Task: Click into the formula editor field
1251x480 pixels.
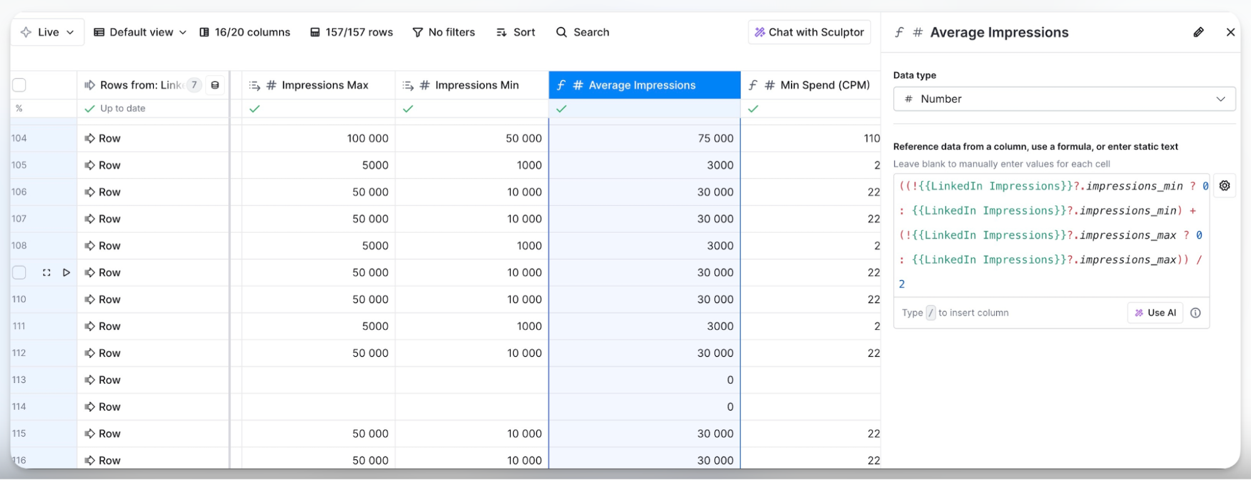Action: click(x=1051, y=235)
